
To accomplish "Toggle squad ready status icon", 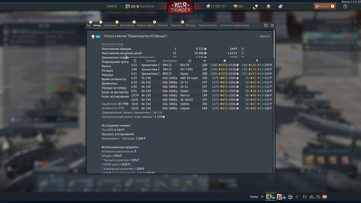I will tap(290, 197).
